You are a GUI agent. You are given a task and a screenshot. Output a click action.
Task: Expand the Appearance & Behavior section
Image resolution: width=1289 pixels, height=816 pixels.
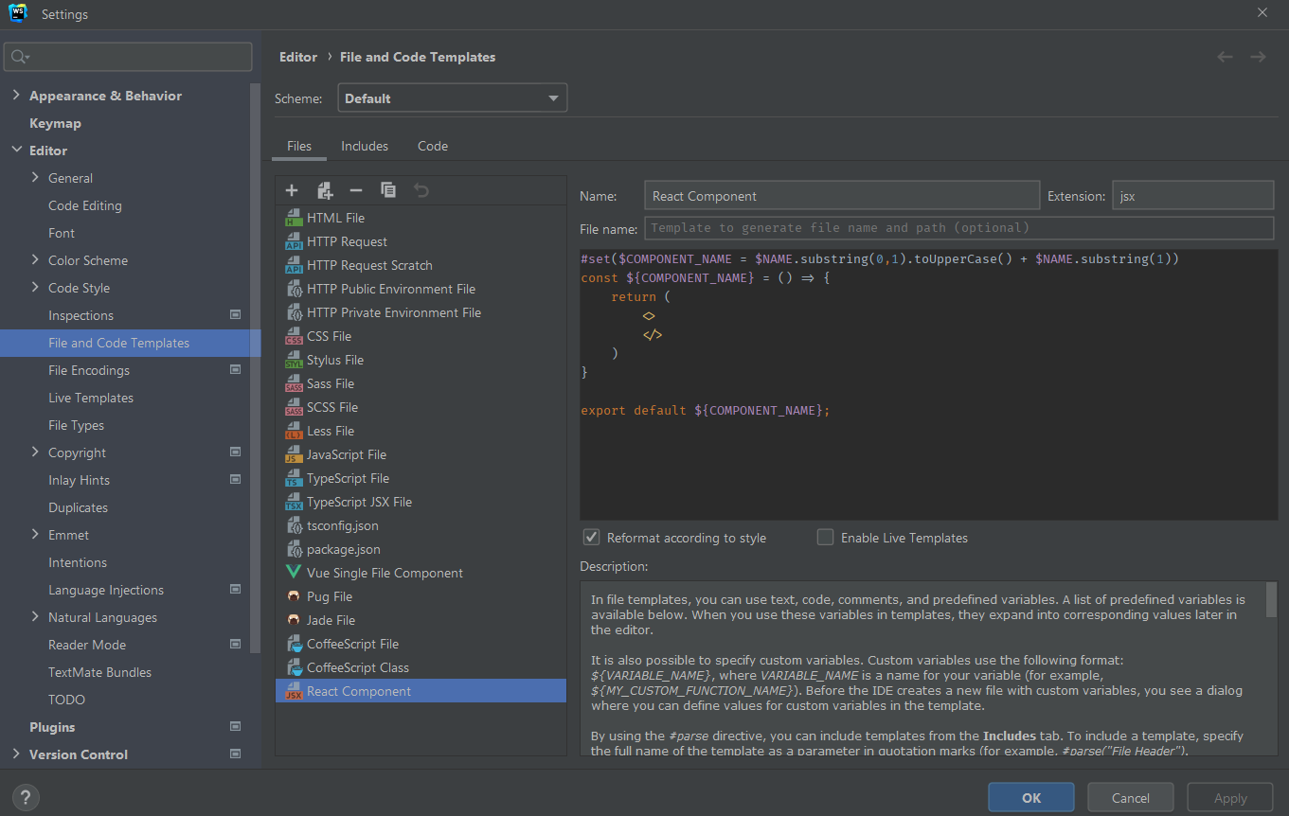[x=16, y=96]
